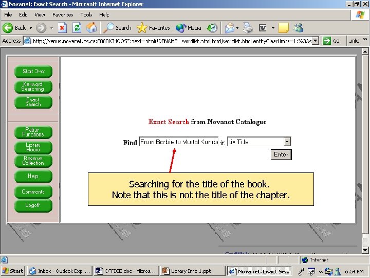This screenshot has height=278, width=370.
Task: Switch to Inbox - Outlook Express taskbar item
Action: (60, 271)
